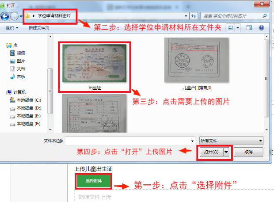Viewport: 274px width, 202px height.
Task: Expand the 文件名 history dropdown arrow
Action: click(x=192, y=141)
